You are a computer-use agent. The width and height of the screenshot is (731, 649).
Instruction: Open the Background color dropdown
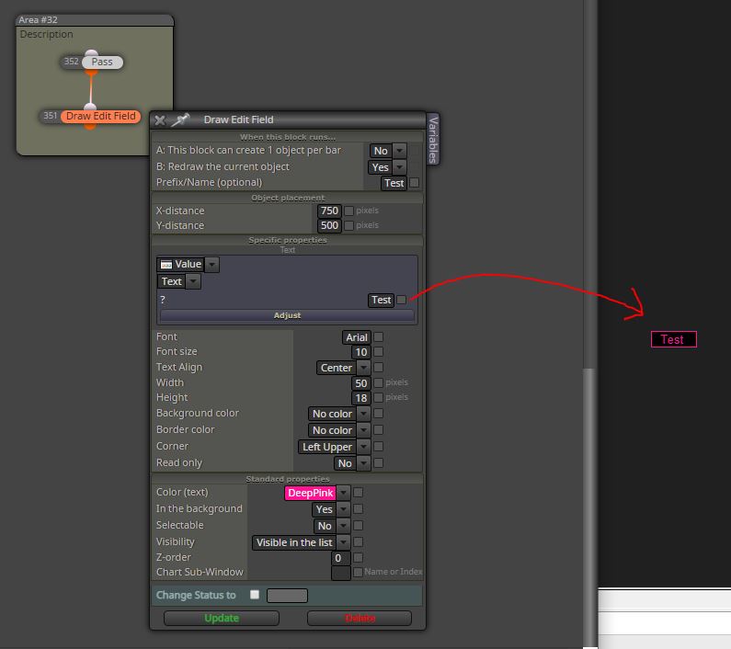tap(364, 414)
